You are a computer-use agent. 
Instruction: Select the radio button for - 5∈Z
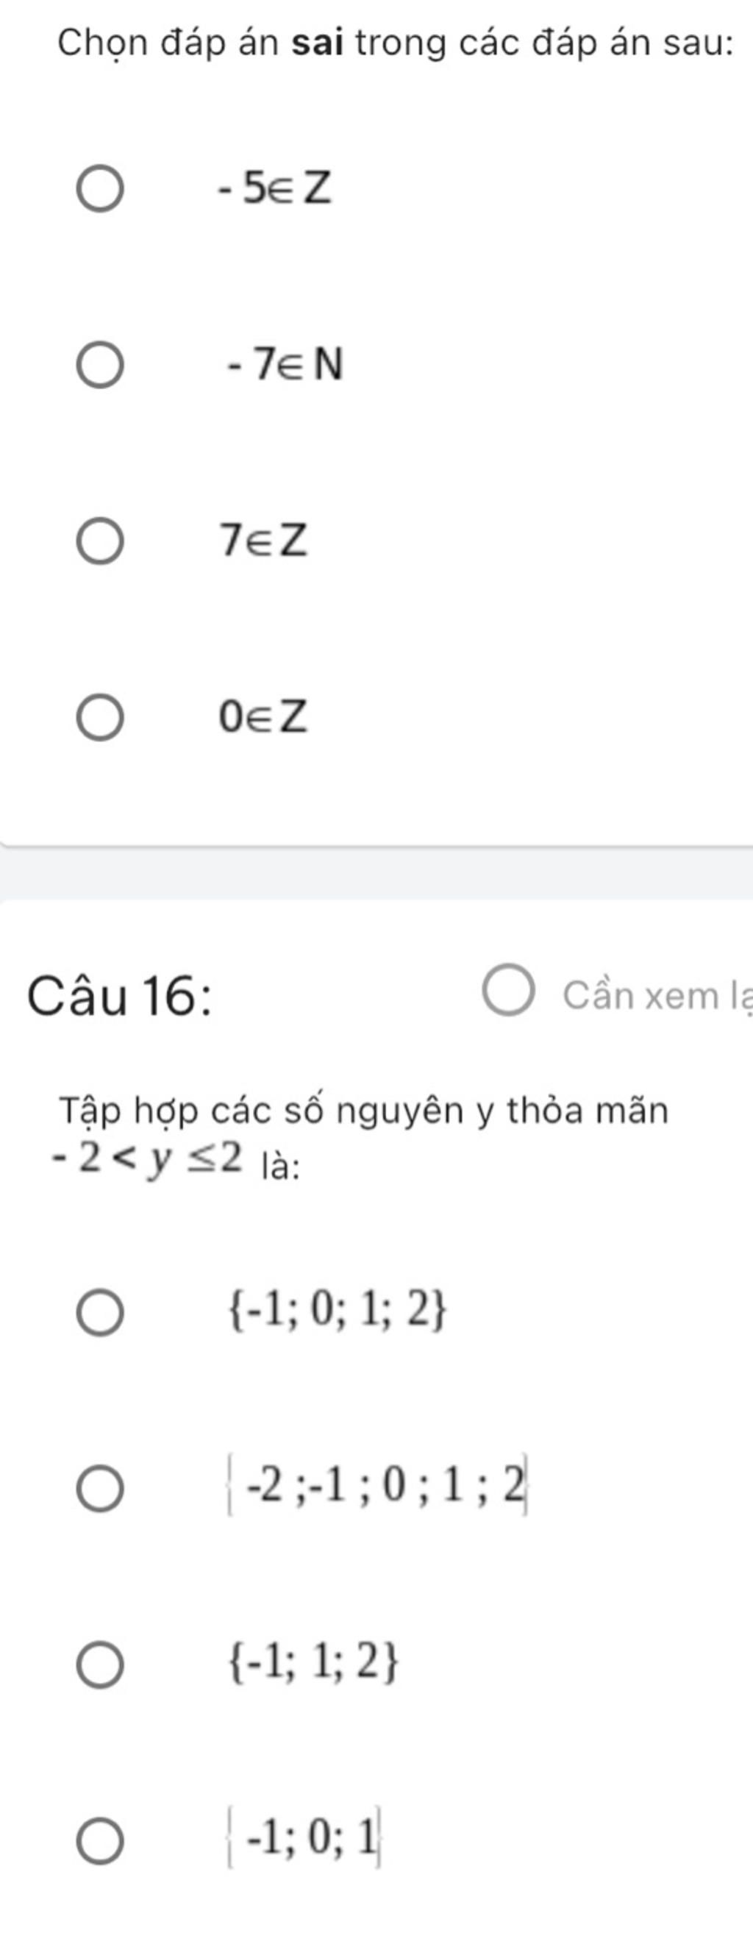[x=99, y=190]
